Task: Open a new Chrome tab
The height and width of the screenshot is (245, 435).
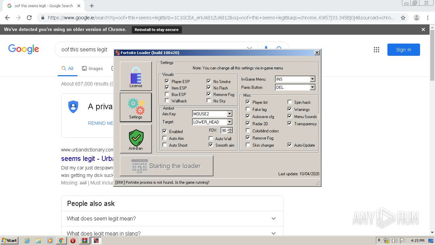Action: tap(92, 6)
